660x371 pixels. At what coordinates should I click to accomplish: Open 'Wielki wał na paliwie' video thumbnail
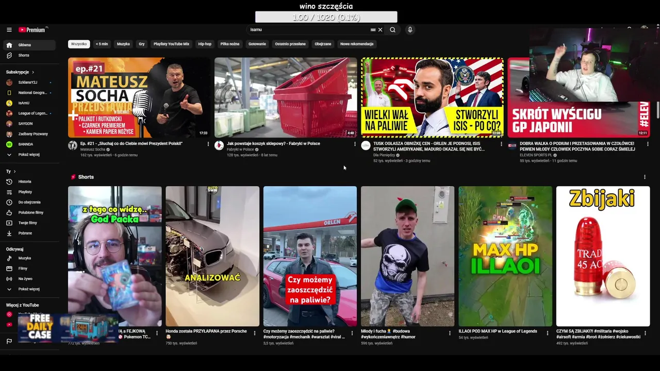[432, 97]
